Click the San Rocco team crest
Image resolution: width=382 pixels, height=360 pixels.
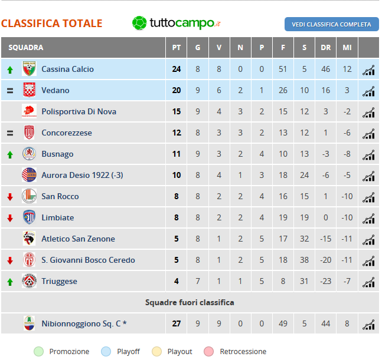30,196
